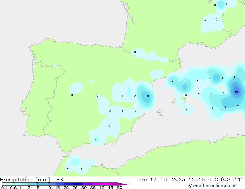Screen dimensions: 245x189
Task: Select the magenta swatch between 40 and 45
Action: 105,184
